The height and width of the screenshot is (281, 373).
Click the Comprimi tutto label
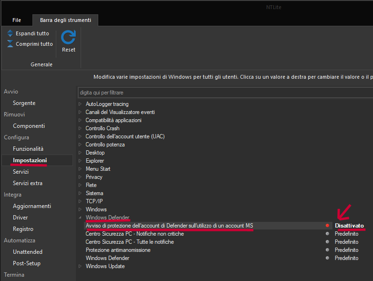(34, 44)
